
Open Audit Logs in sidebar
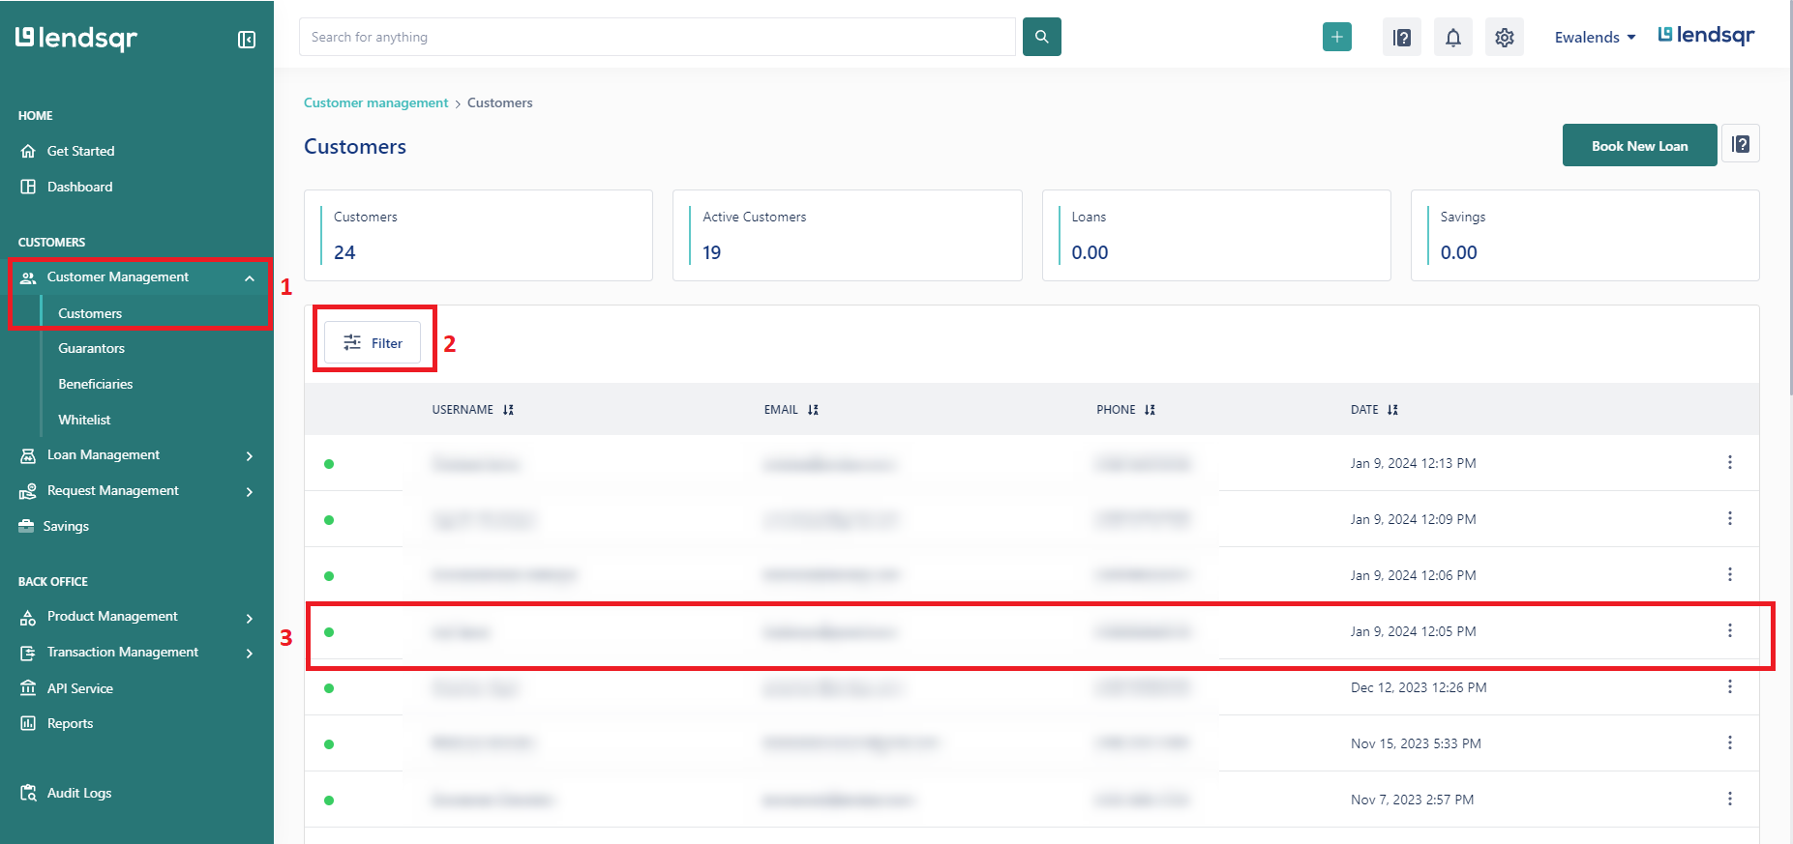click(79, 793)
